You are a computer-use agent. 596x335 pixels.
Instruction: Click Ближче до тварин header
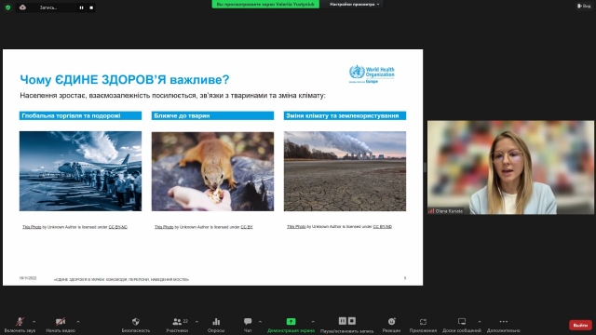click(212, 115)
